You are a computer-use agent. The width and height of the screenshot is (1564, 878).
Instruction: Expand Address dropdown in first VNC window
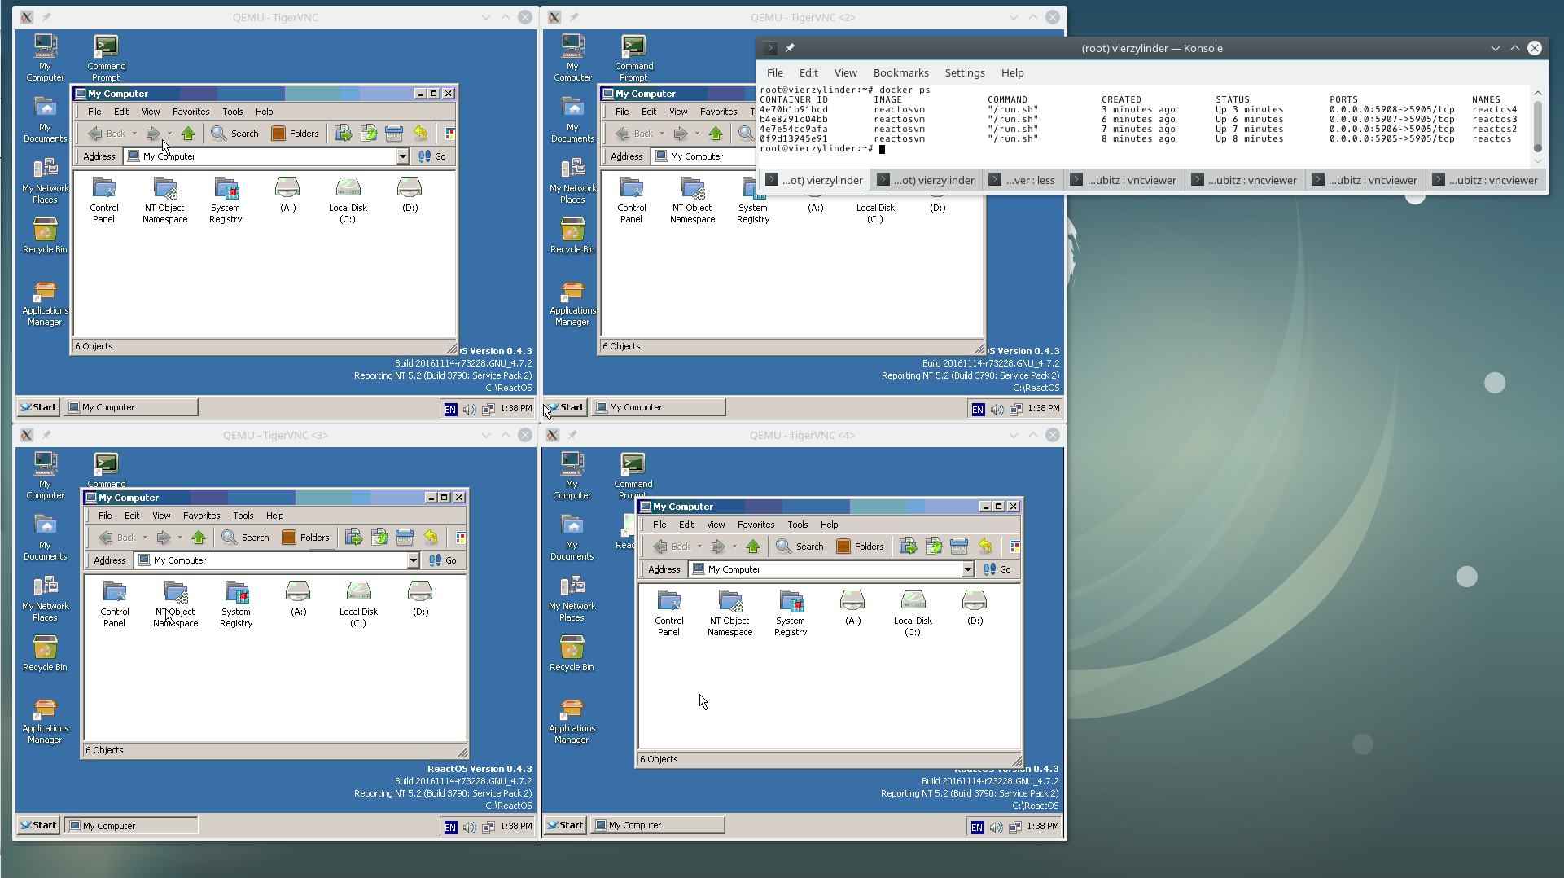click(402, 156)
